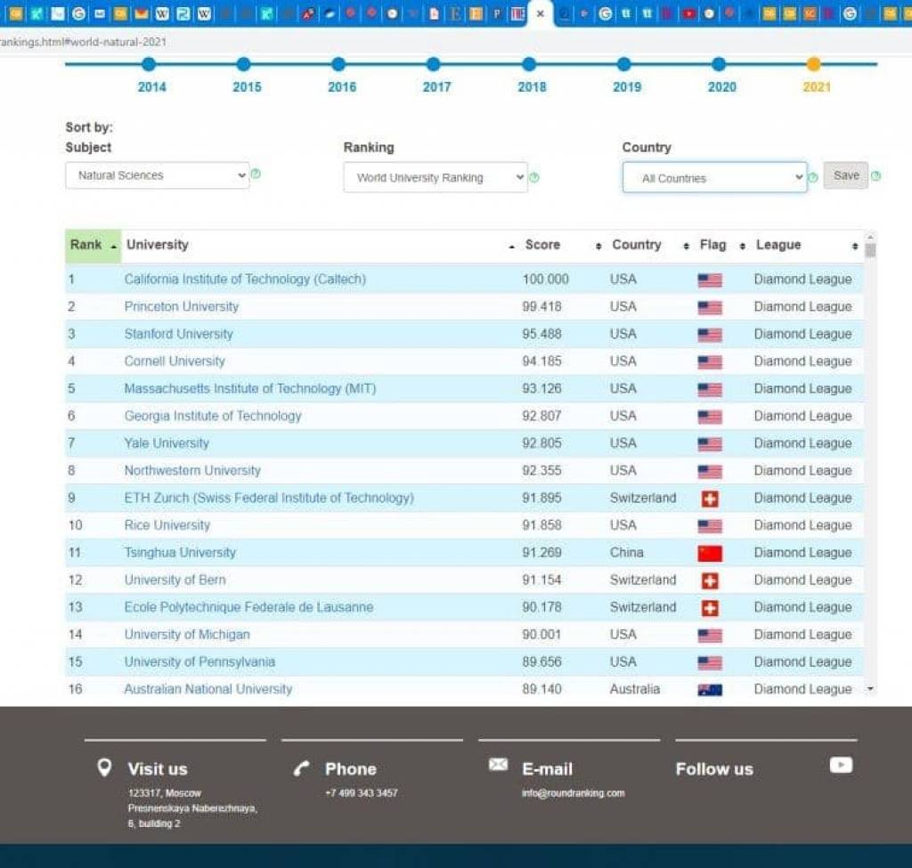This screenshot has height=868, width=912.
Task: Close the active browser tab
Action: tap(540, 13)
